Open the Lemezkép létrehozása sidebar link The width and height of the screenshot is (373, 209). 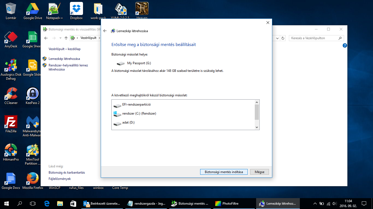[64, 59]
